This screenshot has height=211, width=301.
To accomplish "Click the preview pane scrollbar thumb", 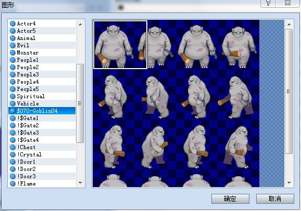I will point(289,91).
